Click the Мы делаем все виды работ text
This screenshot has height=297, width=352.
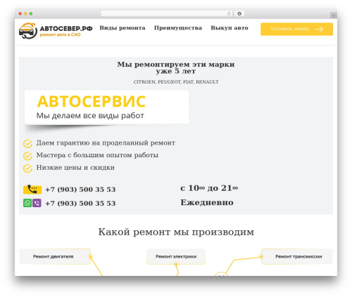click(x=90, y=116)
